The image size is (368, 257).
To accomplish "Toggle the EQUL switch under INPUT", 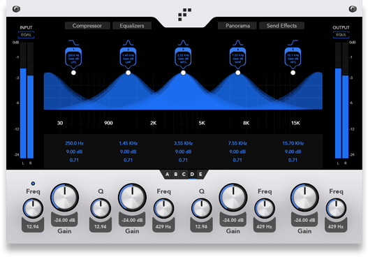I will point(26,35).
